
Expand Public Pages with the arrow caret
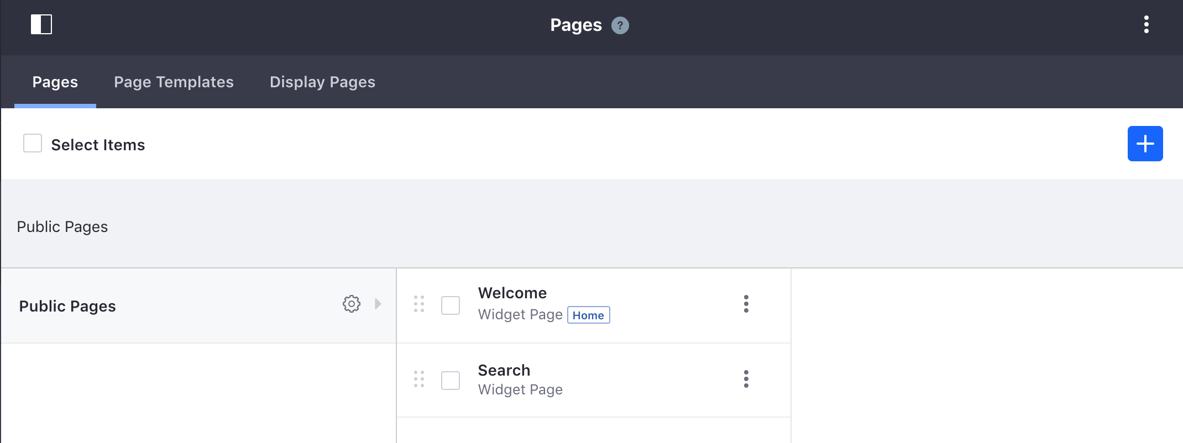click(x=378, y=304)
